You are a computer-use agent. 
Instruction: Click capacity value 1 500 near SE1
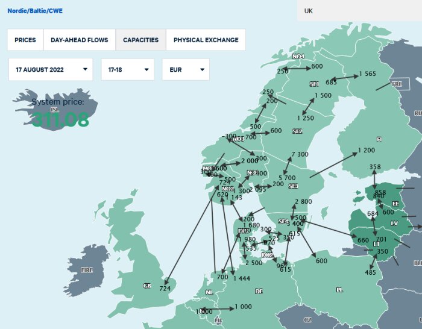pos(323,95)
